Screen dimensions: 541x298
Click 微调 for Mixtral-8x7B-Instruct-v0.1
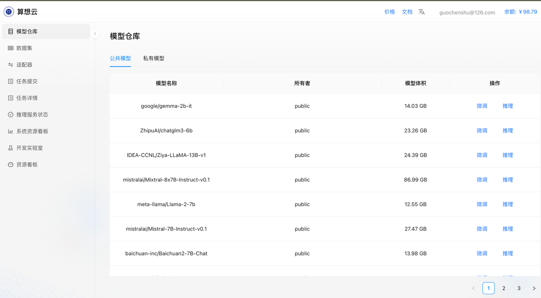tap(482, 180)
